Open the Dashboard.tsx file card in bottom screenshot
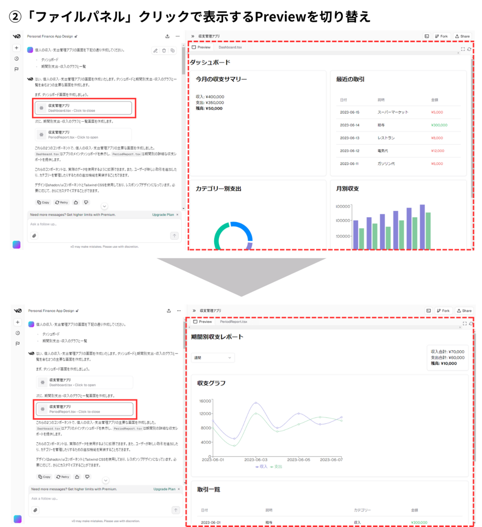 pyautogui.click(x=85, y=382)
